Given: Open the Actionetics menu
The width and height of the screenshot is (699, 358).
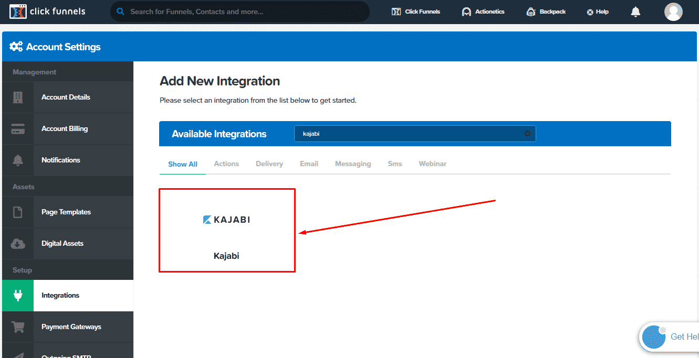Looking at the screenshot, I should (483, 12).
